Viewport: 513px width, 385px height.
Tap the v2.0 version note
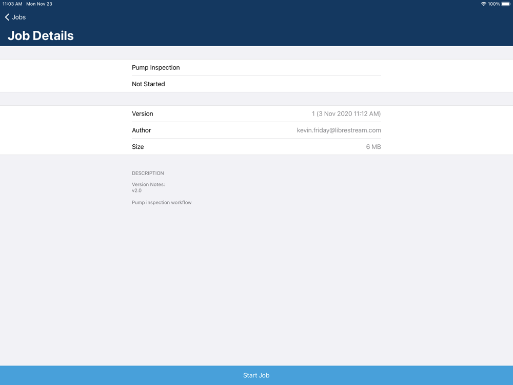137,190
